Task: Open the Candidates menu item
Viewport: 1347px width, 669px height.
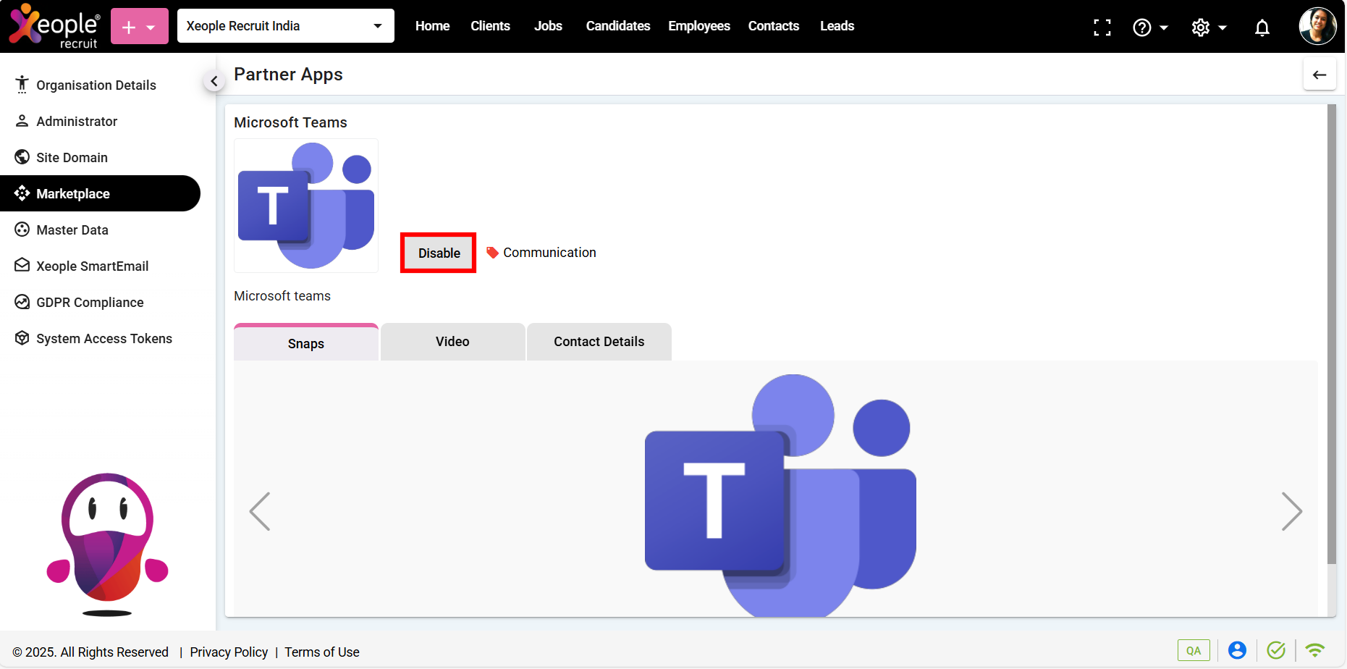Action: (x=618, y=26)
